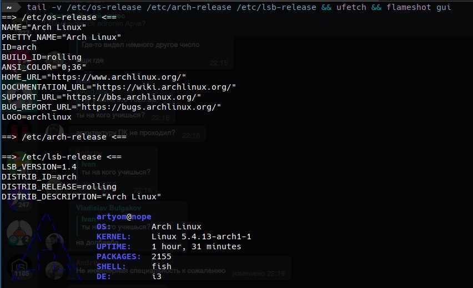Click sender name Vladislav Bulgakov in background chat
This screenshot has height=288, width=473.
tap(109, 208)
